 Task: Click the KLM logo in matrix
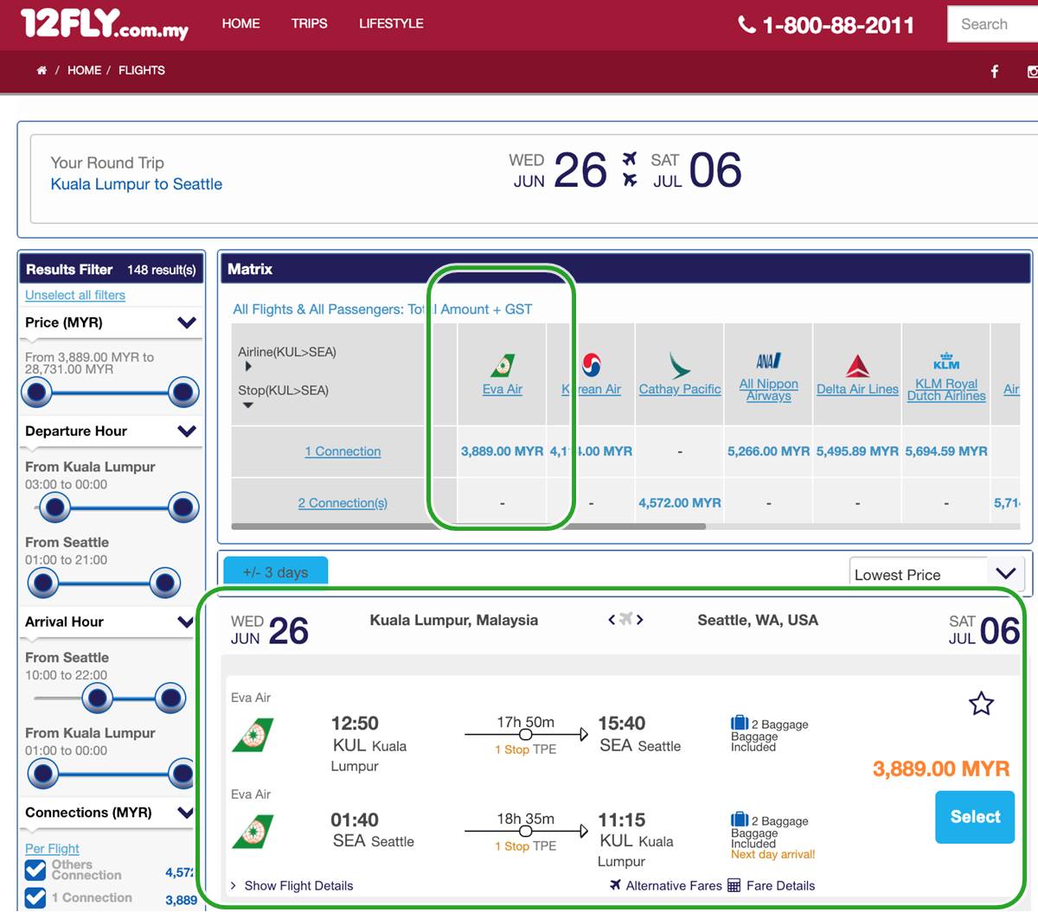946,360
